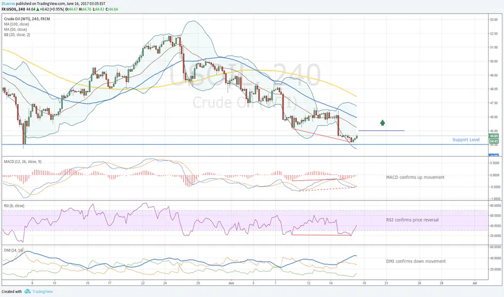Select the 'RSI (8, close)' pane label

(14, 206)
